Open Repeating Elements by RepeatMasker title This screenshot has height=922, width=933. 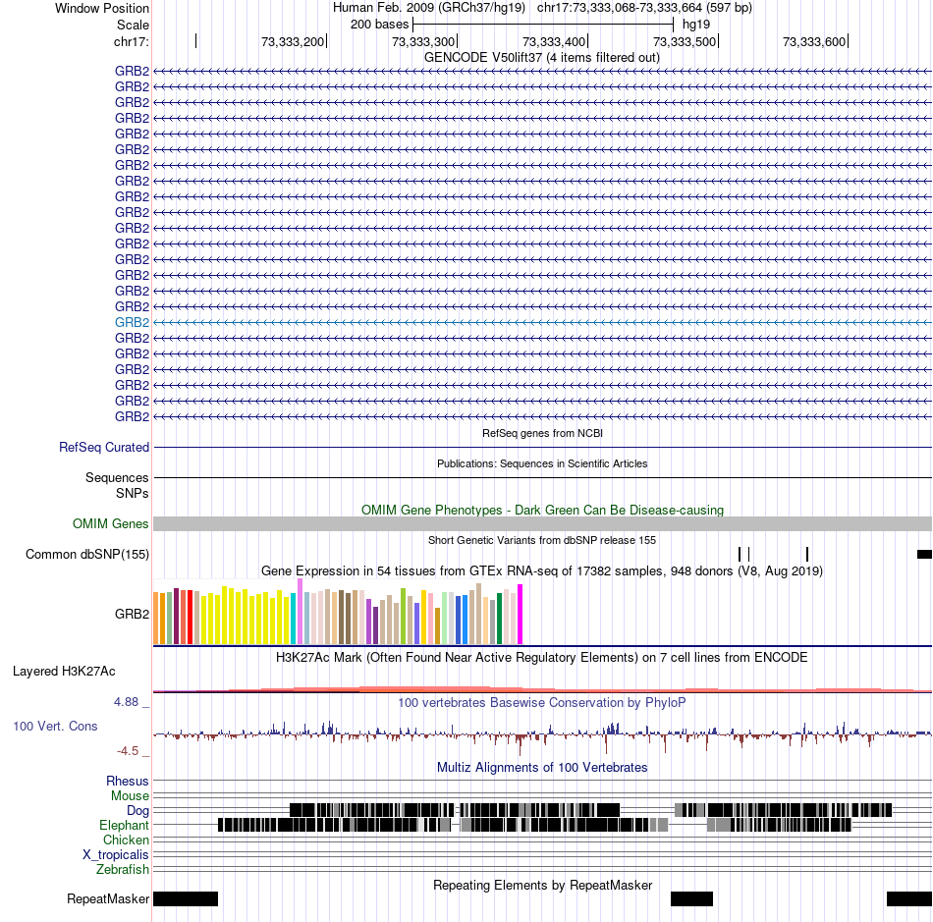click(542, 885)
